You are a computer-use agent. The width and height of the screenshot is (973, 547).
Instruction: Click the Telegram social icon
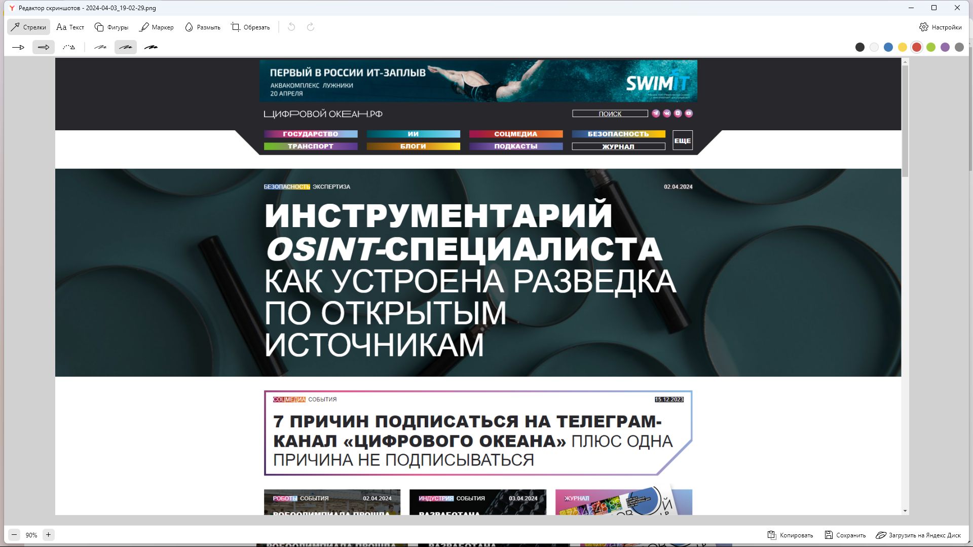[656, 114]
